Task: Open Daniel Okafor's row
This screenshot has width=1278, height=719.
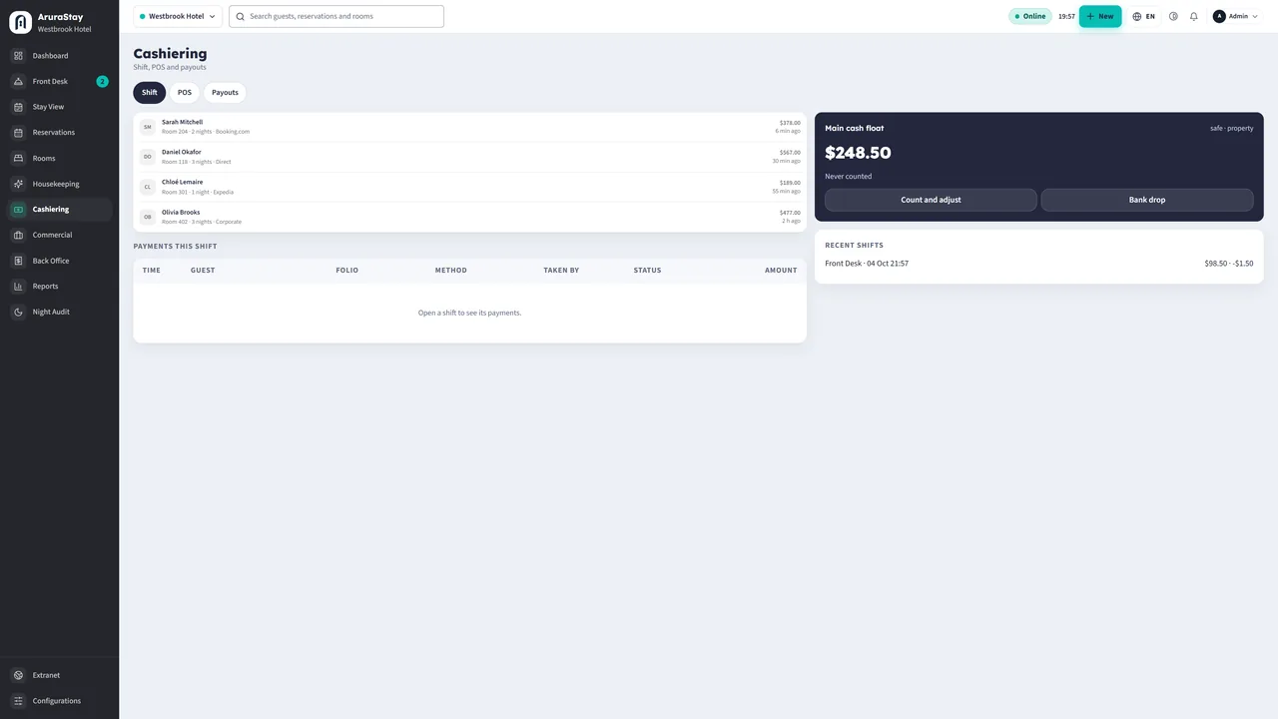Action: [469, 157]
